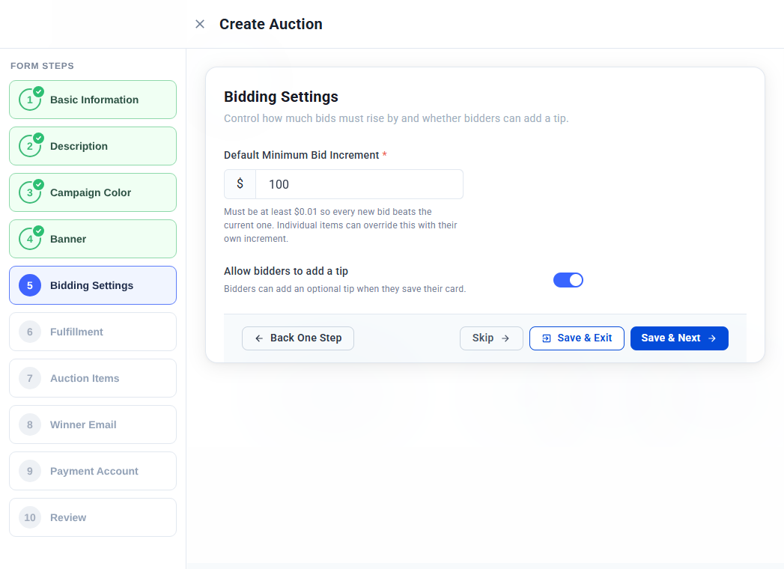Go to Winner Email step
The width and height of the screenshot is (784, 569).
(93, 425)
